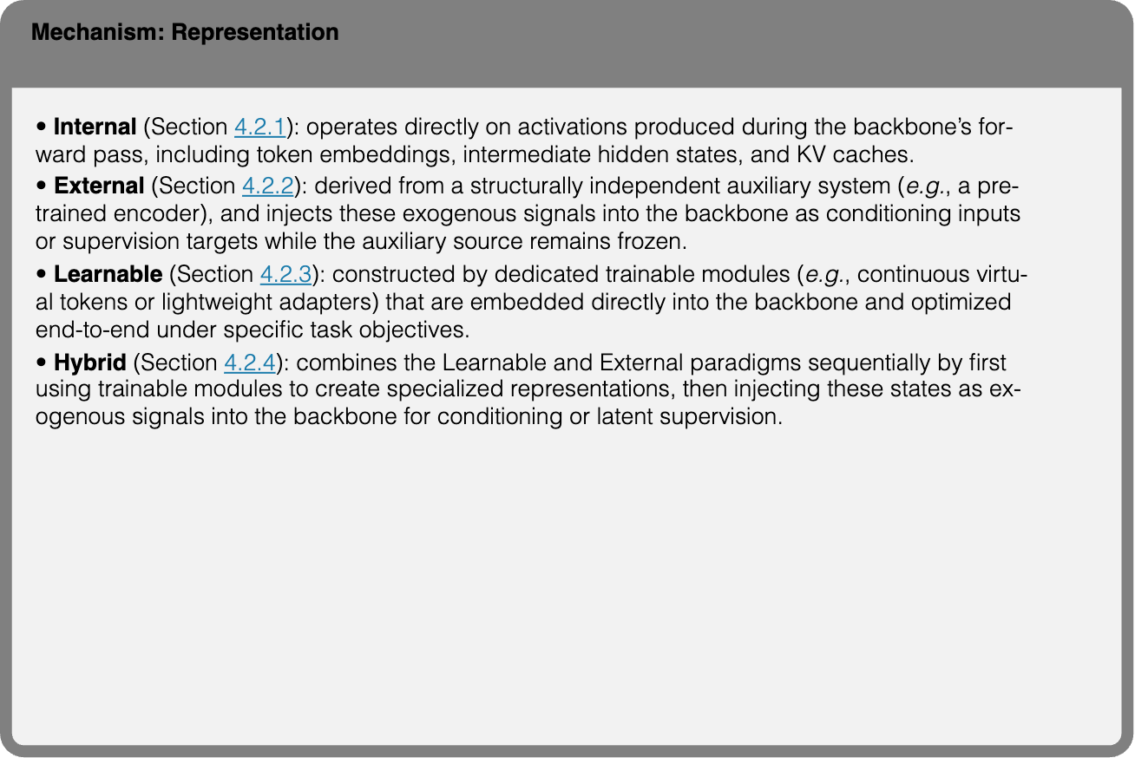Jump to Section 4.2.4 via link
This screenshot has height=758, width=1135.
pyautogui.click(x=250, y=363)
